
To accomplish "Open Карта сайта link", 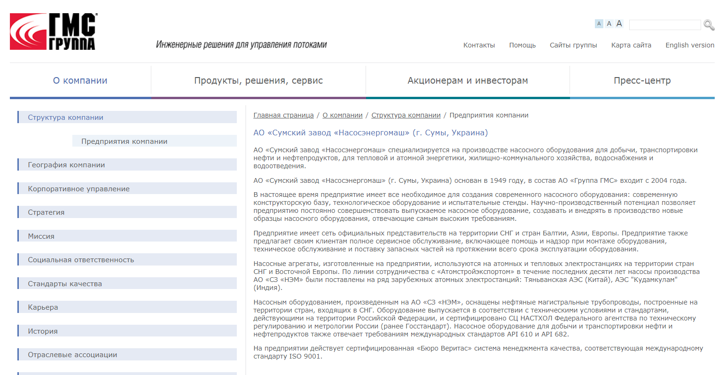I will click(x=631, y=45).
